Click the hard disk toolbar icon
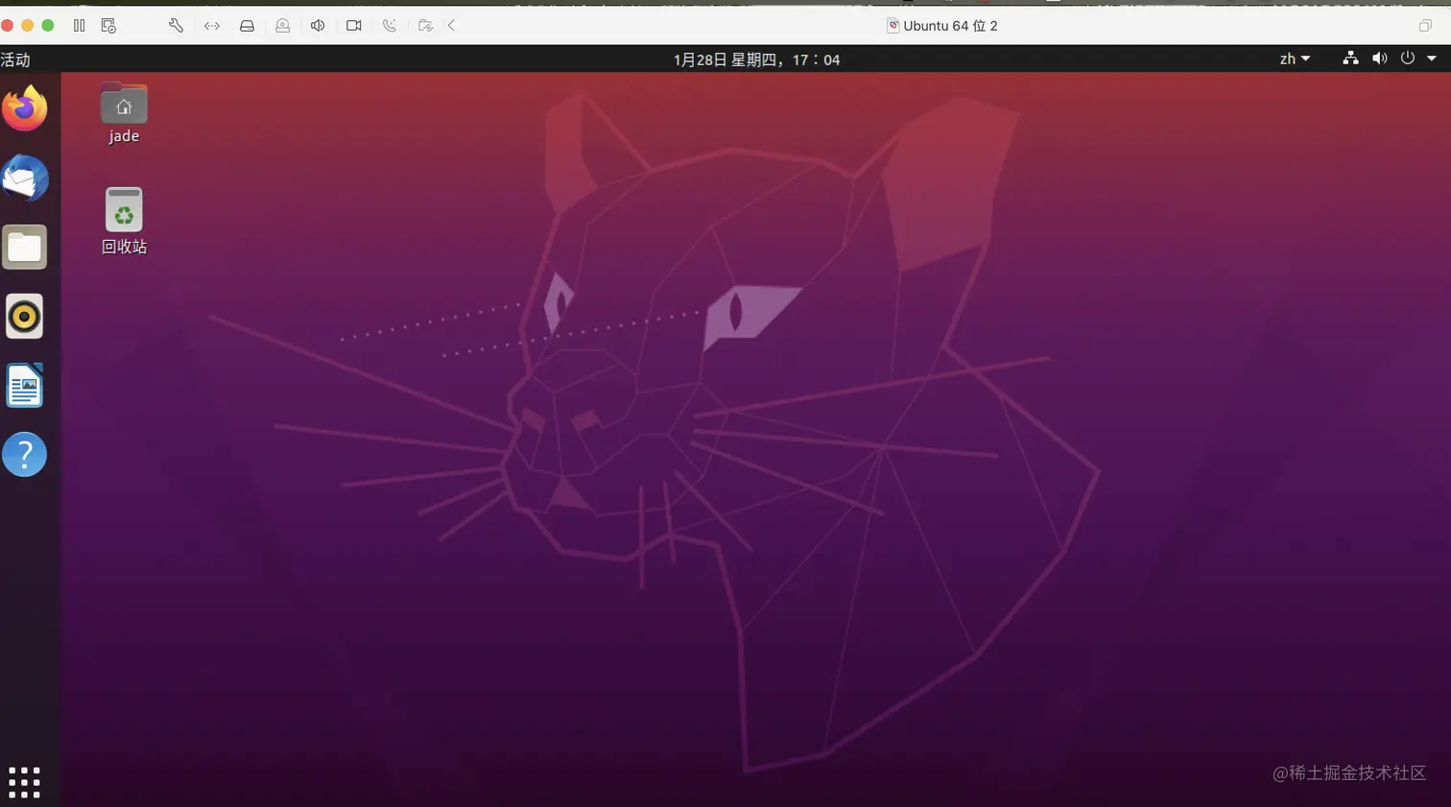 pos(247,26)
